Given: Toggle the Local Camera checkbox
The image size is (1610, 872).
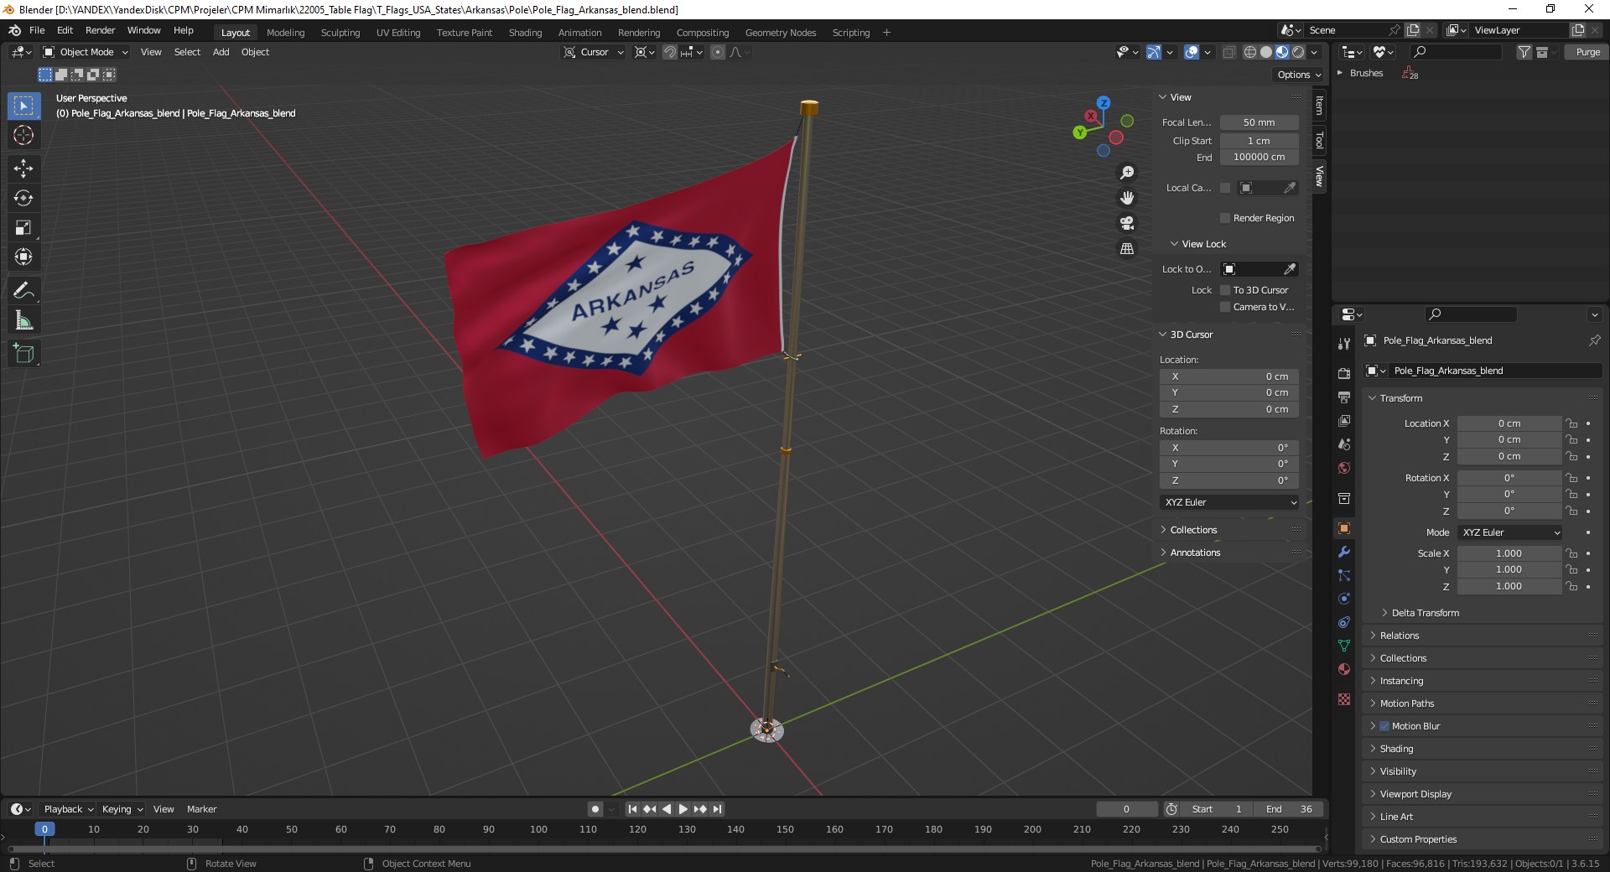Looking at the screenshot, I should (x=1225, y=188).
